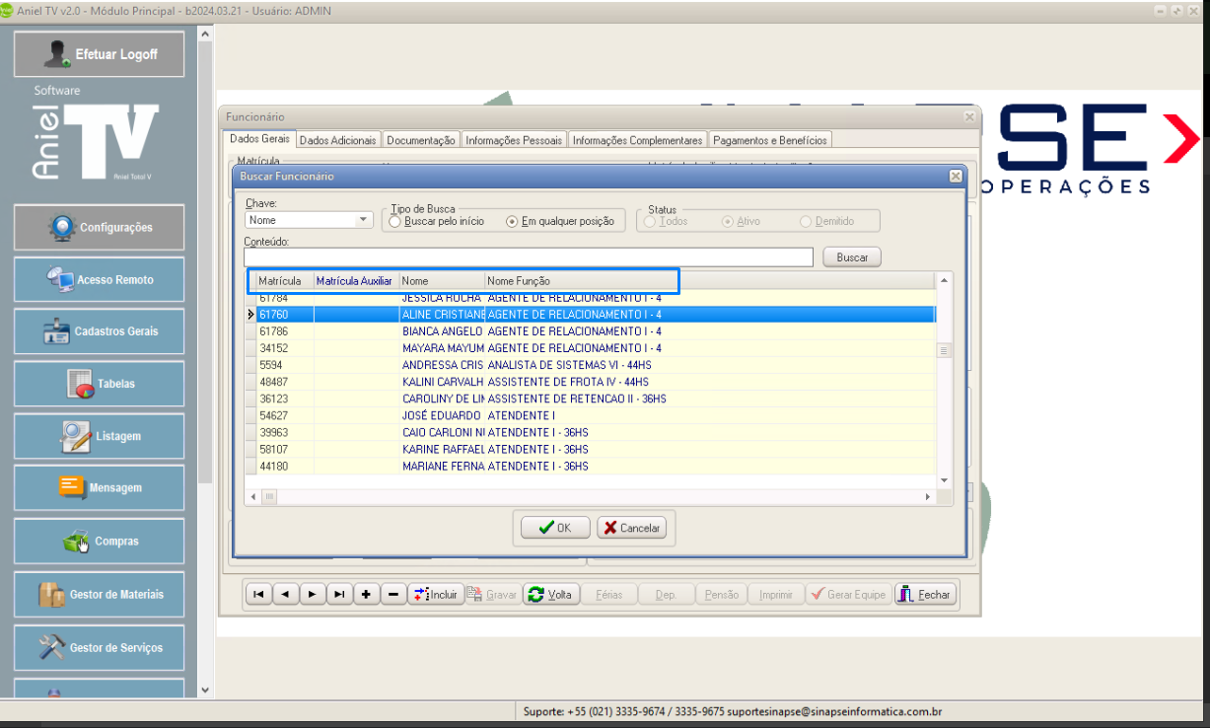Switch to the Dados Adicionais tab
Viewport: 1210px width, 728px height.
(337, 141)
